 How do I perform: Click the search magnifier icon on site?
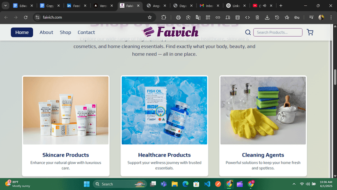click(248, 32)
